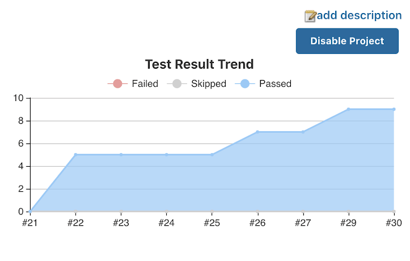
Task: Toggle the Passed series blue legend marker
Action: pos(244,84)
